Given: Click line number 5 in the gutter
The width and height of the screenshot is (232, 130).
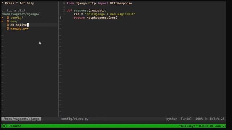Looking at the screenshot, I should [61, 18].
